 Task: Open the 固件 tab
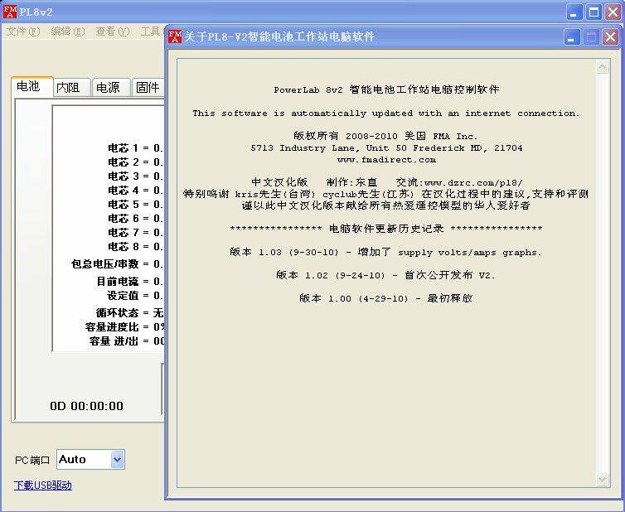tap(148, 88)
